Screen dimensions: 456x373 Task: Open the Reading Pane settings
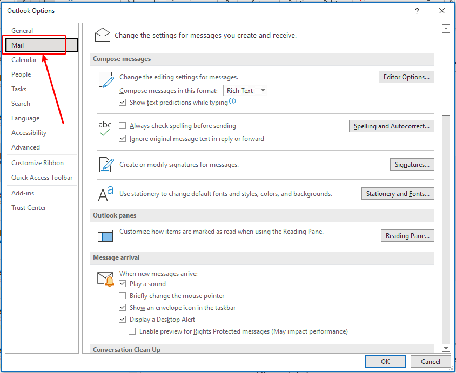click(x=407, y=235)
